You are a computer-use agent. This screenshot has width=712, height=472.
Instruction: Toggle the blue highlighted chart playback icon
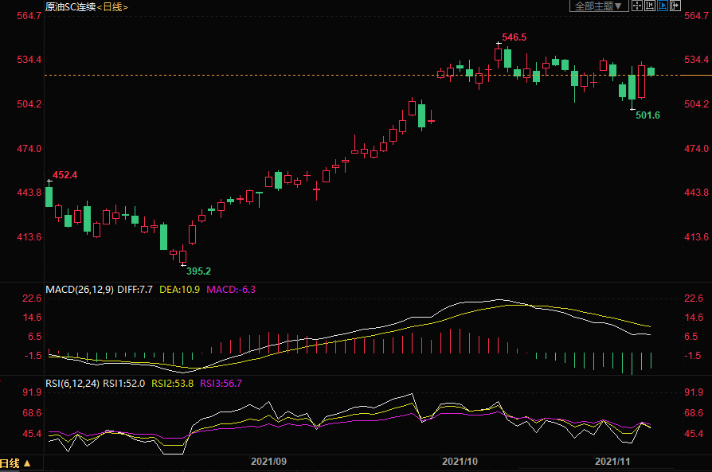pos(662,6)
